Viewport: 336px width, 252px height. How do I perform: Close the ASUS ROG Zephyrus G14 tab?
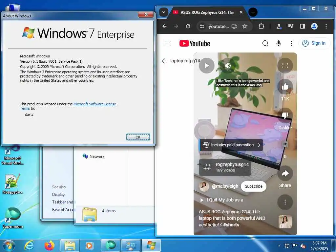(x=241, y=12)
